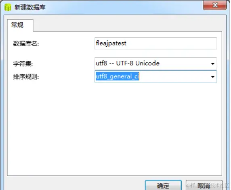
Task: Expand the 排序规则 dropdown arrow
Action: coord(212,76)
